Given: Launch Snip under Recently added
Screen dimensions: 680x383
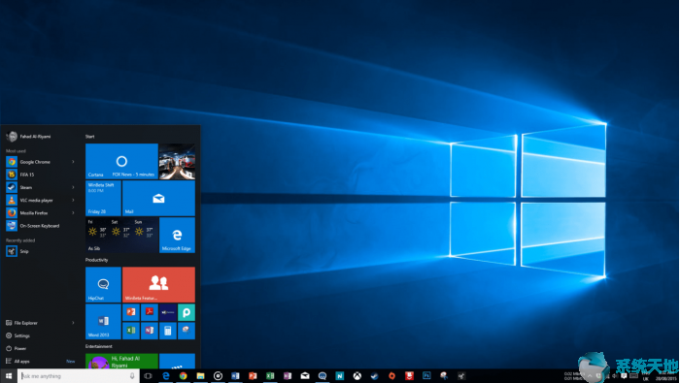Looking at the screenshot, I should point(40,251).
